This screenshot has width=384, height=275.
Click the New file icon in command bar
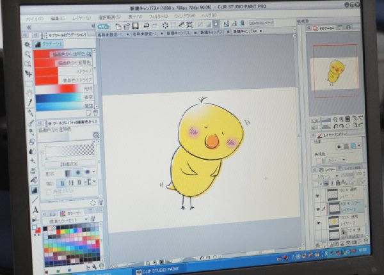coord(118,26)
